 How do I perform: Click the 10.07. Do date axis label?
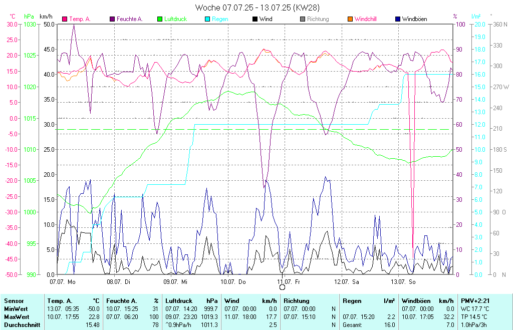233,281
